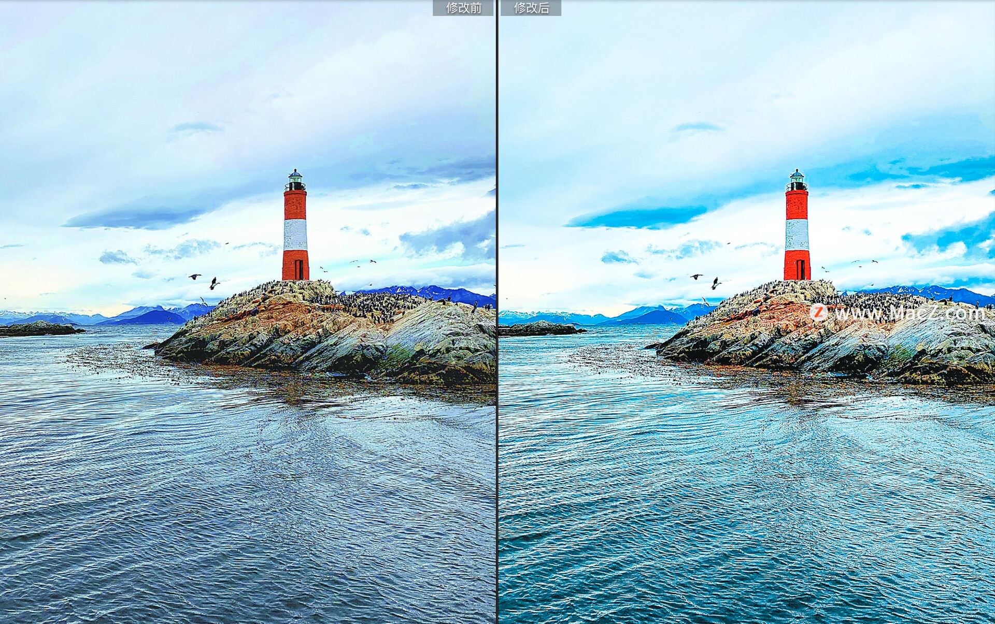The image size is (995, 624).
Task: Click the lighthouse in the before image
Action: click(x=295, y=228)
